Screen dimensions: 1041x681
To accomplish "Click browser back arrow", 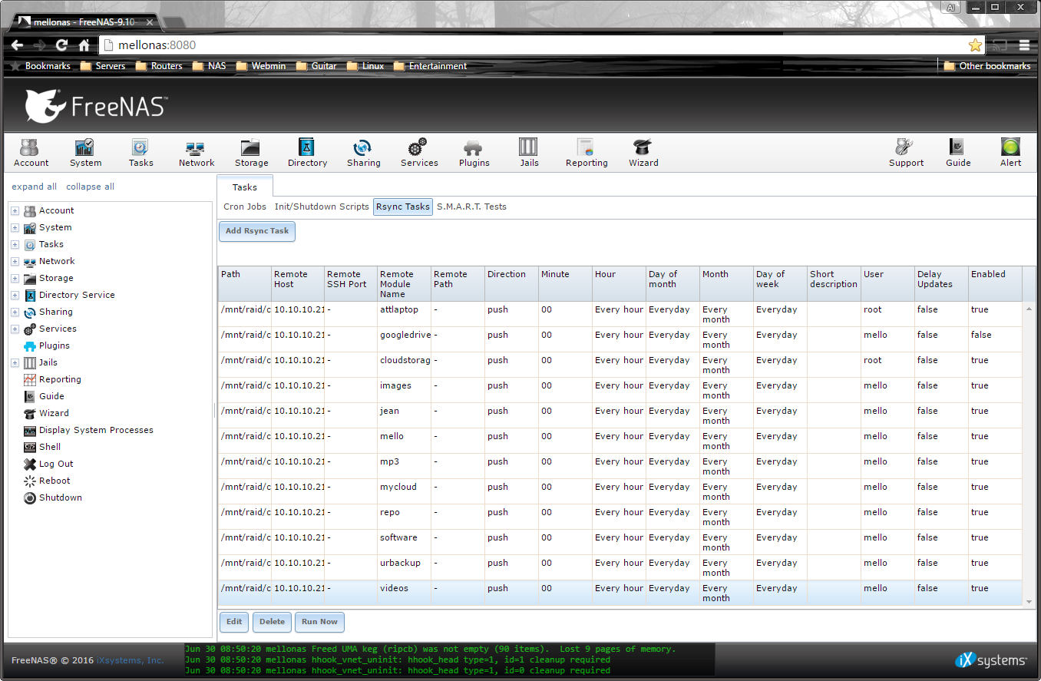I will click(17, 45).
